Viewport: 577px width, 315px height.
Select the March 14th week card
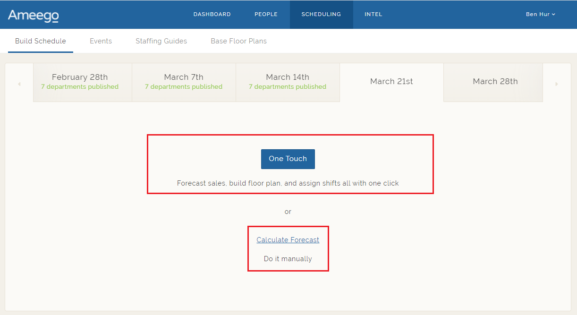288,82
